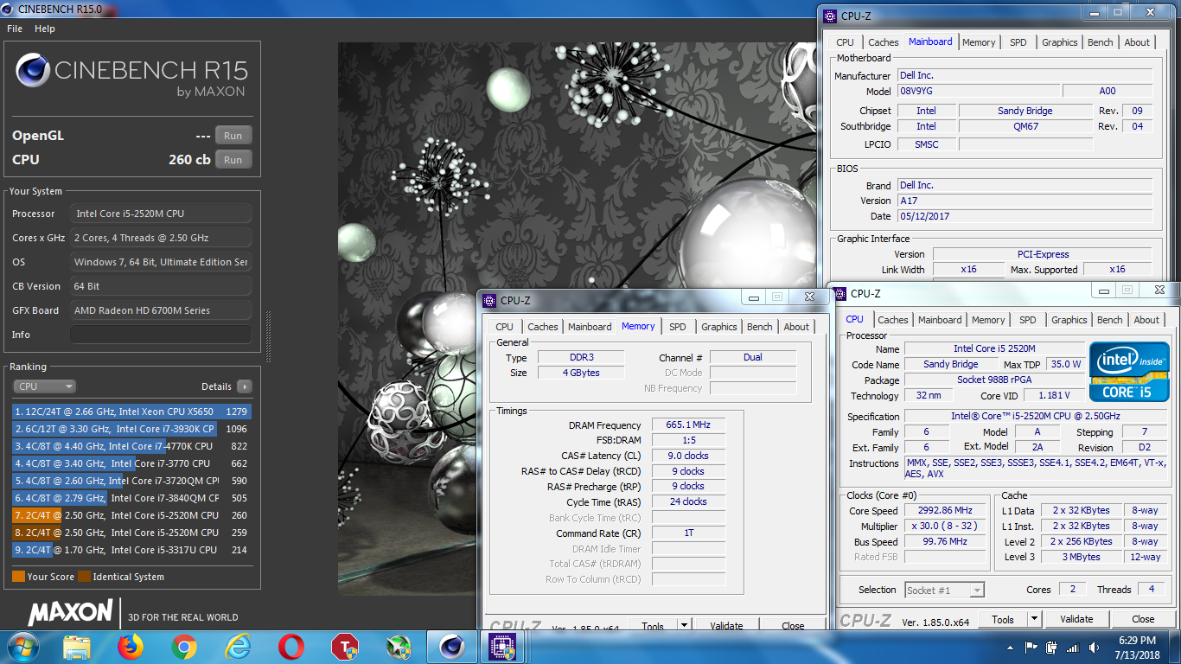Select the i7-4770K ranking row
The image size is (1181, 664).
pos(131,446)
